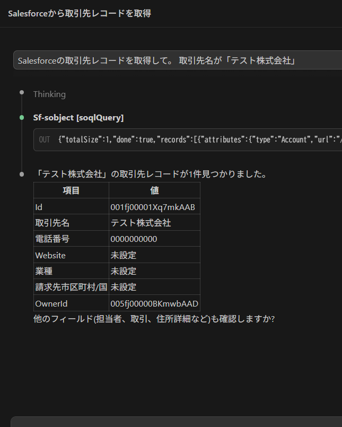Click the OUT JSON output box
This screenshot has width=342, height=427.
point(188,140)
